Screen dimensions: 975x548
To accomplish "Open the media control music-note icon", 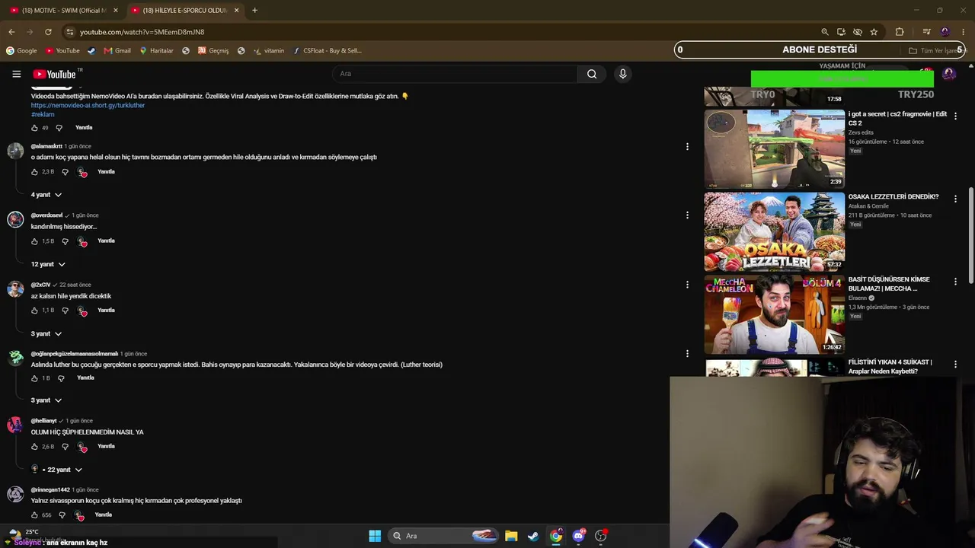I will (x=926, y=32).
